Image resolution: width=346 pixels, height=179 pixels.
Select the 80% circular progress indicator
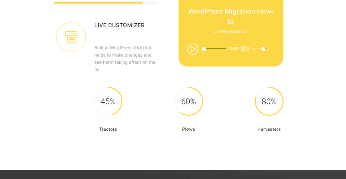pos(269,102)
